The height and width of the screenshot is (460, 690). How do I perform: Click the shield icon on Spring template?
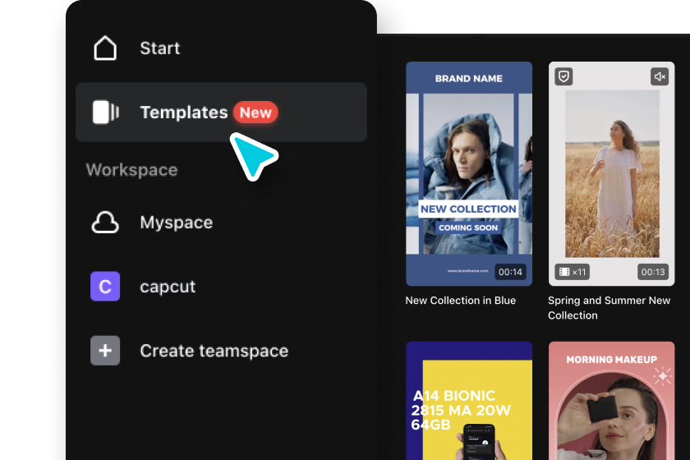(563, 76)
